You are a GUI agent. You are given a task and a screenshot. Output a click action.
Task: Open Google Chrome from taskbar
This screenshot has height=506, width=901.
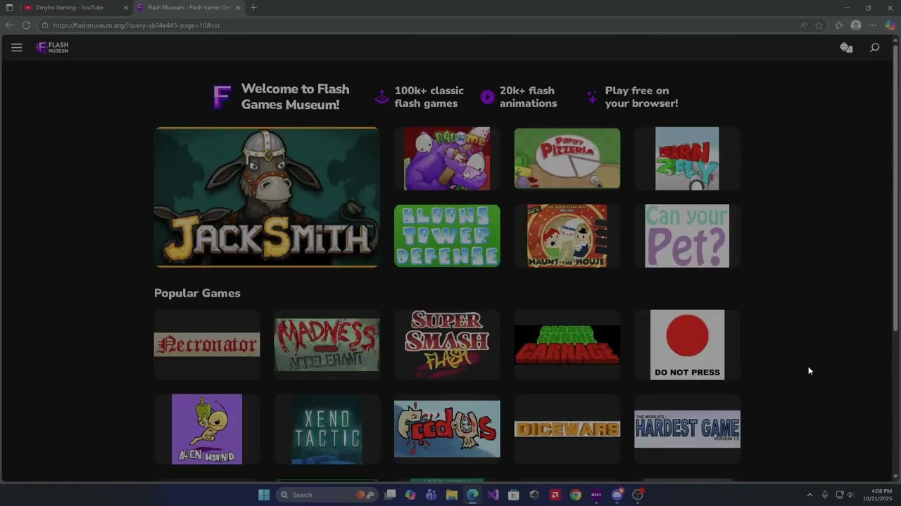click(x=576, y=495)
